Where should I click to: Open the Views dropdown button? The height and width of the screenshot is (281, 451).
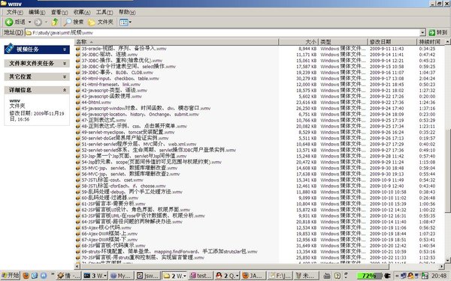pos(125,22)
